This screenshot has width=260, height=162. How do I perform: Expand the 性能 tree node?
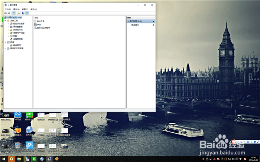pos(8,36)
